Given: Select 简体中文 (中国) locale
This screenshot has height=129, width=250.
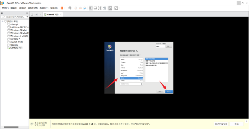Looking at the screenshot, I should point(156,59).
